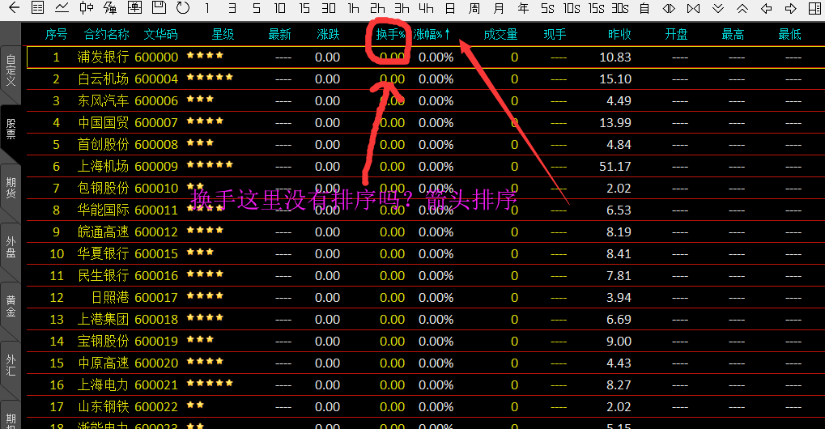Switch to the 外盘 side tab
This screenshot has width=825, height=429.
(11, 247)
